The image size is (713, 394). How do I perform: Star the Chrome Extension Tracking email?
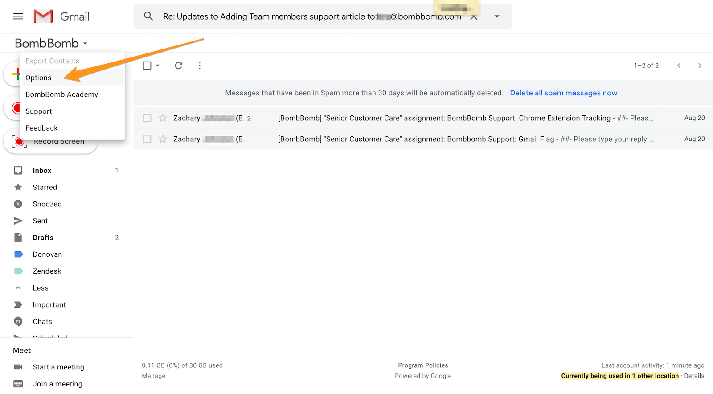(x=163, y=118)
